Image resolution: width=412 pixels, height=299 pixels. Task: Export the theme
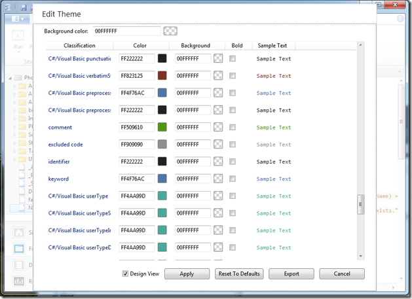pyautogui.click(x=291, y=273)
